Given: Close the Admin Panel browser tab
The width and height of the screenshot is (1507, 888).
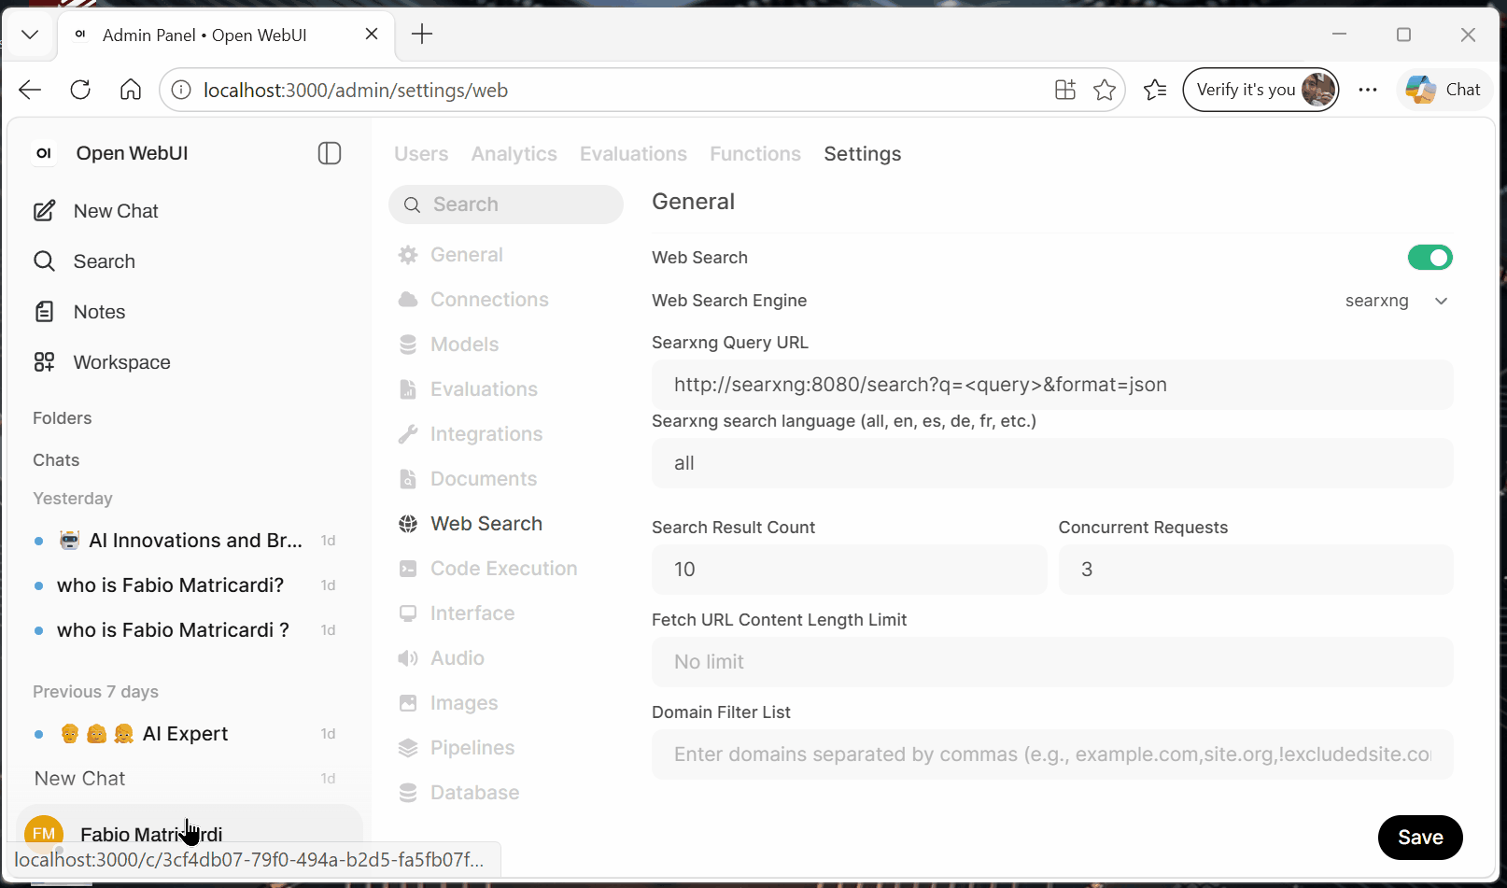Looking at the screenshot, I should point(372,35).
